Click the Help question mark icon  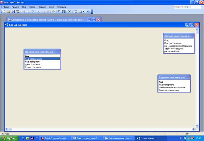click(88, 12)
